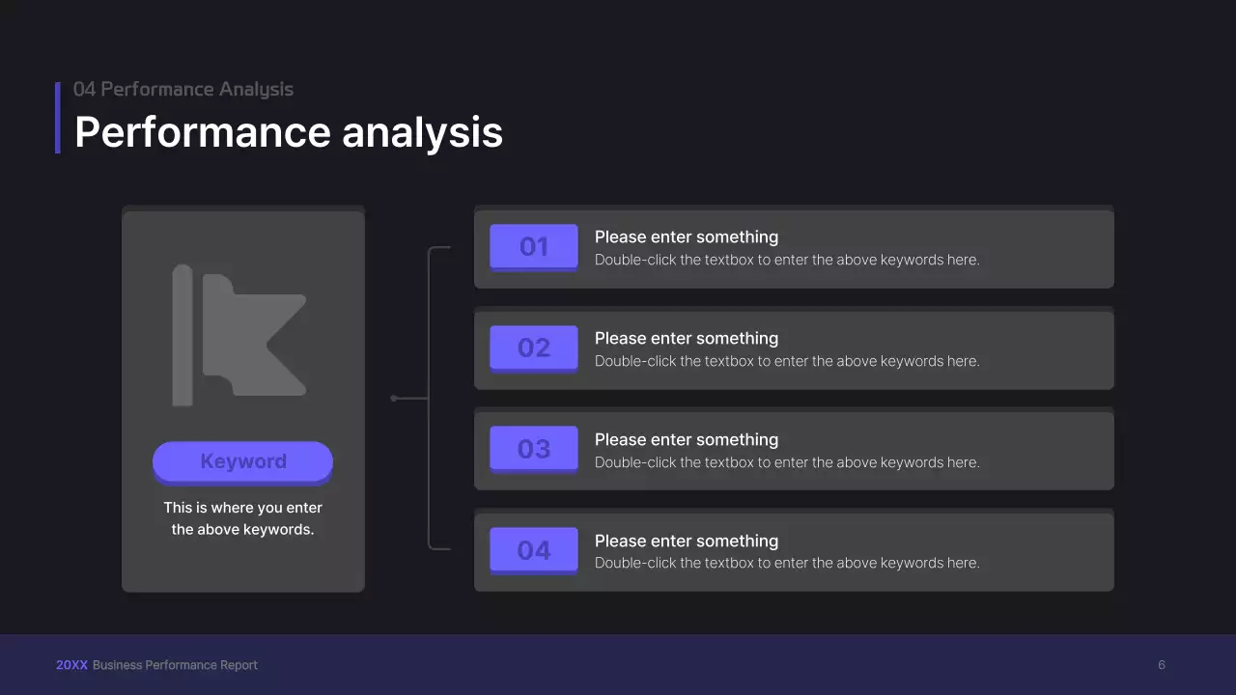The width and height of the screenshot is (1236, 695).
Task: Select the 01 number badge
Action: tap(534, 246)
